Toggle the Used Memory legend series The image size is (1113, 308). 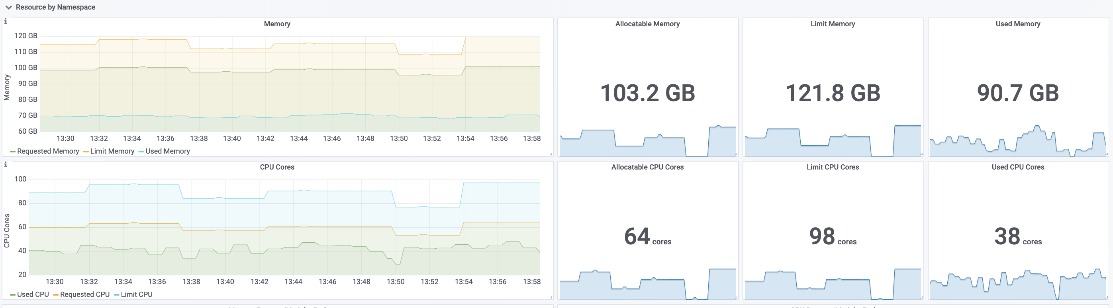[168, 151]
